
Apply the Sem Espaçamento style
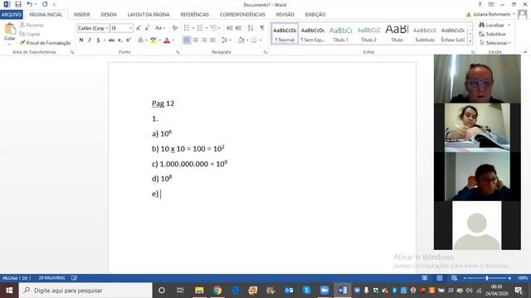tap(313, 34)
